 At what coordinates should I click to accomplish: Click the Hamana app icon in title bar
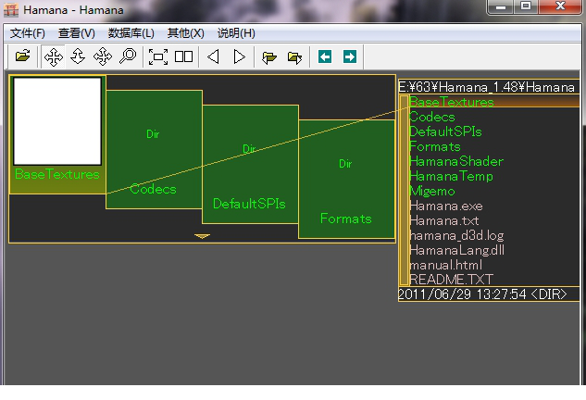pos(11,9)
